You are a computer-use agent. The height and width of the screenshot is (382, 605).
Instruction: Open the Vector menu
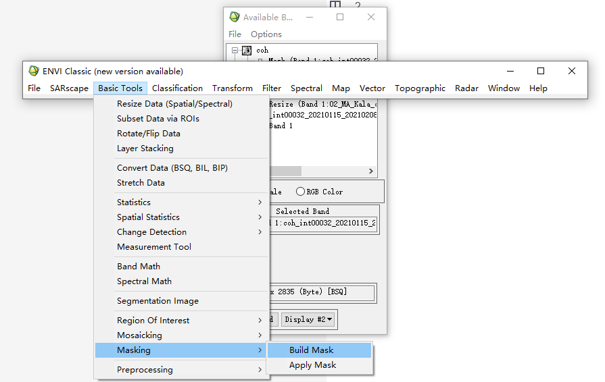[372, 88]
